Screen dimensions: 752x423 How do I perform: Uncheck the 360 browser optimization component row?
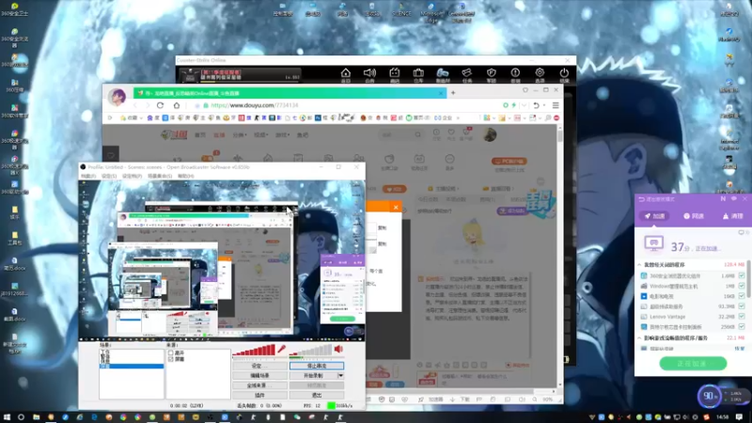742,275
